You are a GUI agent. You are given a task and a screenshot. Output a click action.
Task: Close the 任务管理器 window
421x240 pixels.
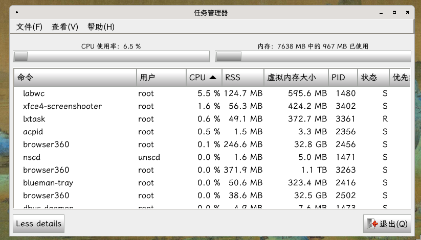(408, 12)
